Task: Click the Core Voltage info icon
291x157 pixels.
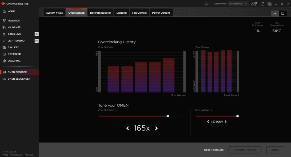Action: [211, 110]
